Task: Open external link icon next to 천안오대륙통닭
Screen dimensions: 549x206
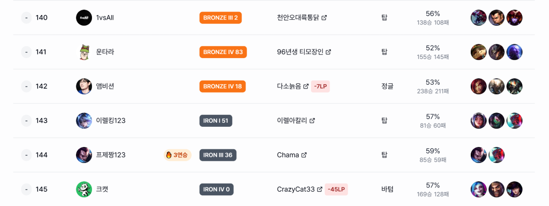Action: pyautogui.click(x=324, y=18)
